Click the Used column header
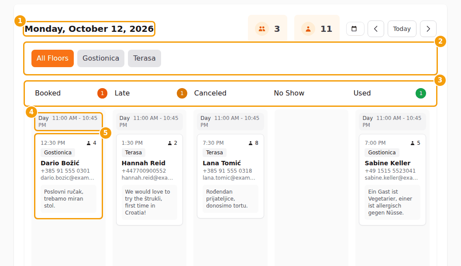The height and width of the screenshot is (266, 461). 362,93
